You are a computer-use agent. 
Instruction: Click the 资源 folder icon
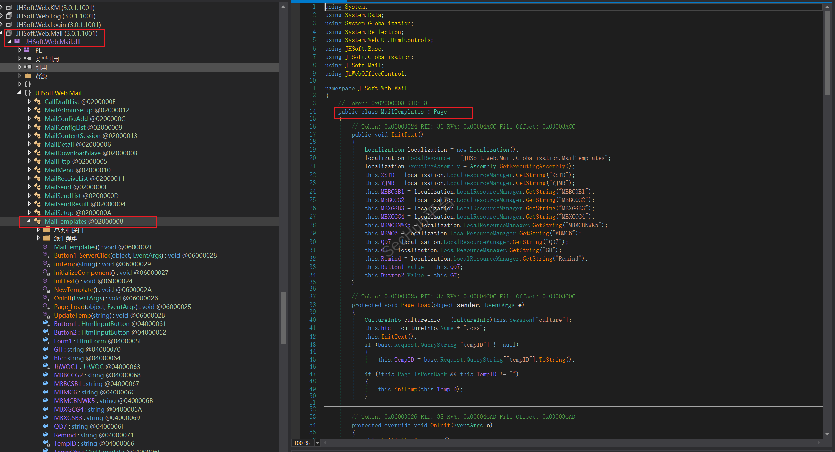pyautogui.click(x=28, y=76)
